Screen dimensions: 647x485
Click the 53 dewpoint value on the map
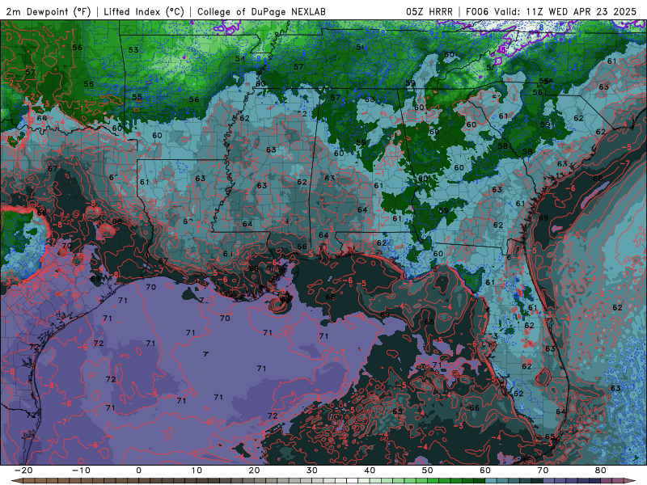click(x=133, y=50)
